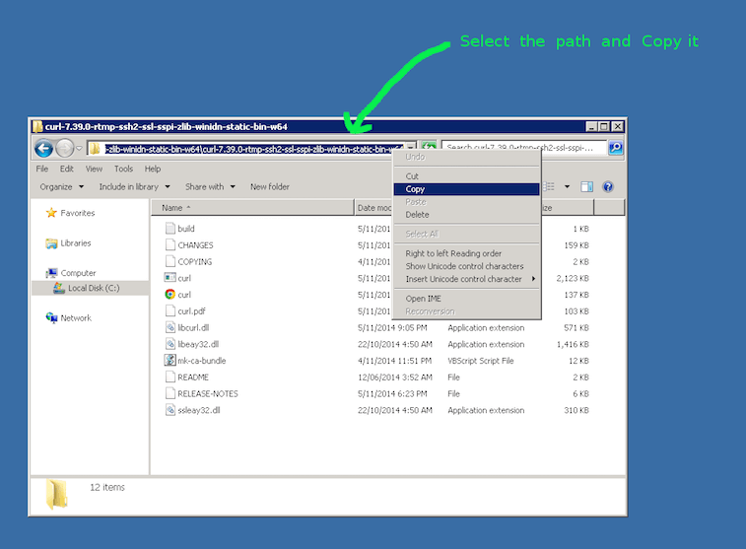Click the highlighted address bar path
The image size is (746, 549).
pyautogui.click(x=246, y=148)
